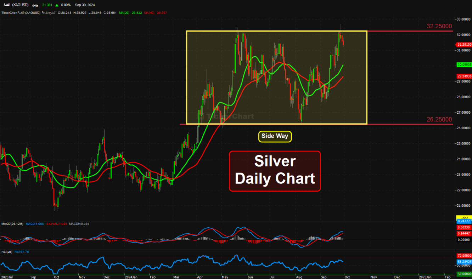Click the SIGNAL:1.029 reading
The width and height of the screenshot is (472, 279).
pyautogui.click(x=56, y=224)
